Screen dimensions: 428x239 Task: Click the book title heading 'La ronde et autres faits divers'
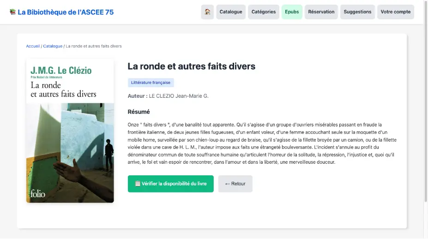191,66
